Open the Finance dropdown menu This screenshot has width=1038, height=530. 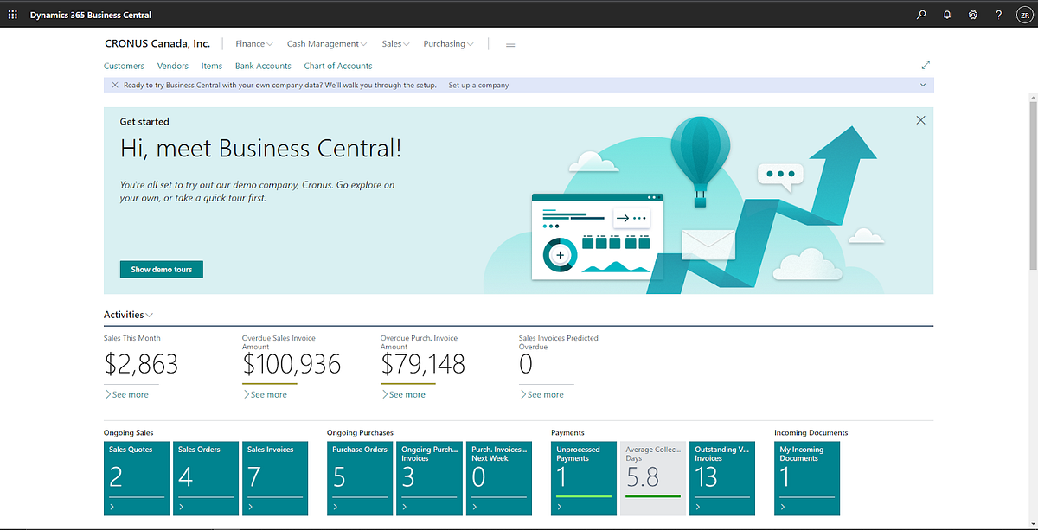point(253,43)
